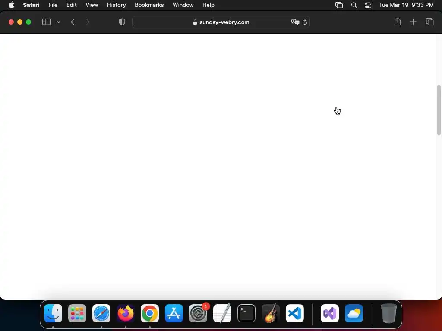Open Weather app from the Dock
Viewport: 442px width, 331px height.
[x=354, y=313]
